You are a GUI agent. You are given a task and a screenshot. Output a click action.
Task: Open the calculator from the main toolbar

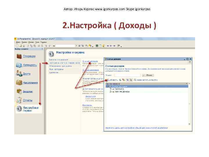click(97, 46)
